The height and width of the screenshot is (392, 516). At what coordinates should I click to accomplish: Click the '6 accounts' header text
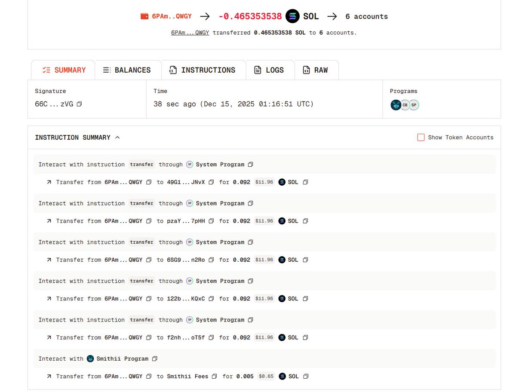366,16
